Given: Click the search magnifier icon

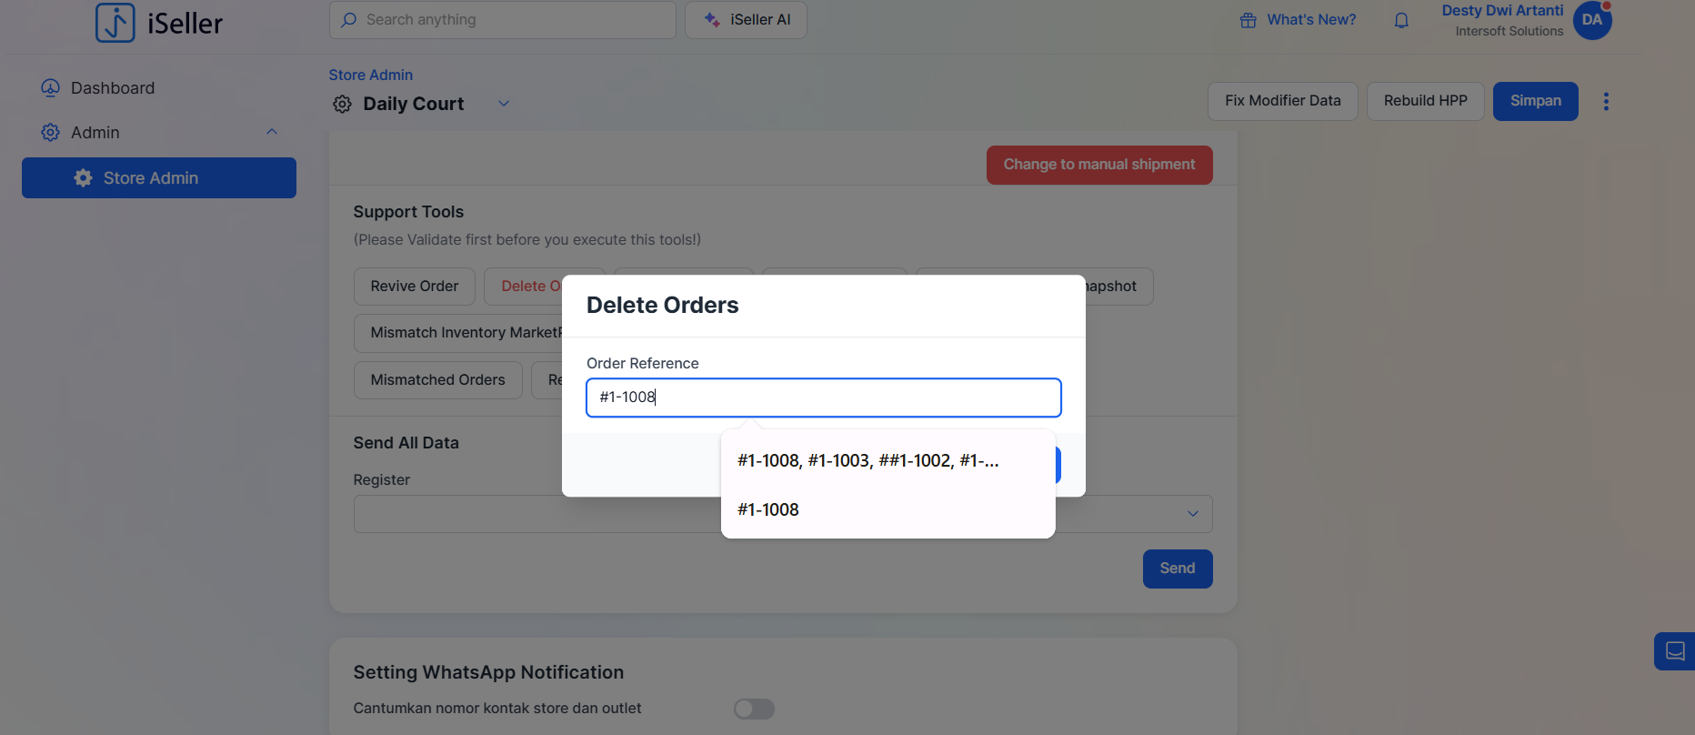Looking at the screenshot, I should click(349, 20).
